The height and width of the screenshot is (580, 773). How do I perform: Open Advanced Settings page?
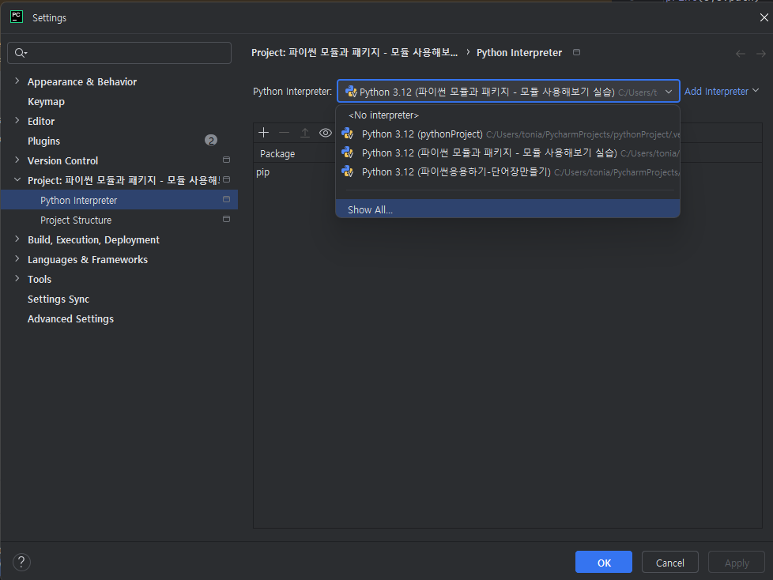point(70,318)
